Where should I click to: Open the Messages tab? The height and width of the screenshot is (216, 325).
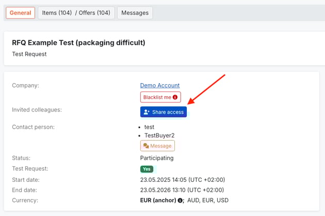point(135,13)
